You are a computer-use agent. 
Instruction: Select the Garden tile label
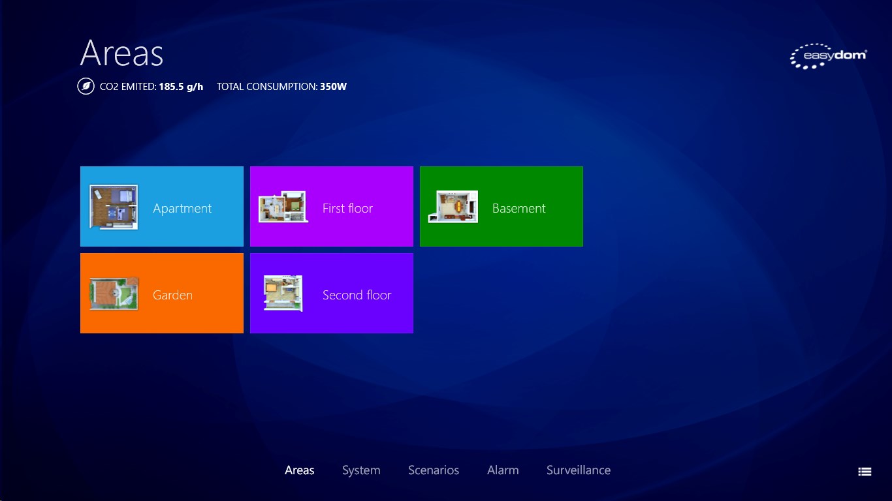(x=172, y=295)
